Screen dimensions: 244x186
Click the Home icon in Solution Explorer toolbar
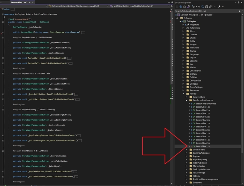[x=185, y=6]
